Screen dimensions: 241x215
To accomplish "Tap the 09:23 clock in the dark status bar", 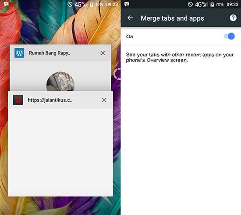I will click(x=232, y=4).
